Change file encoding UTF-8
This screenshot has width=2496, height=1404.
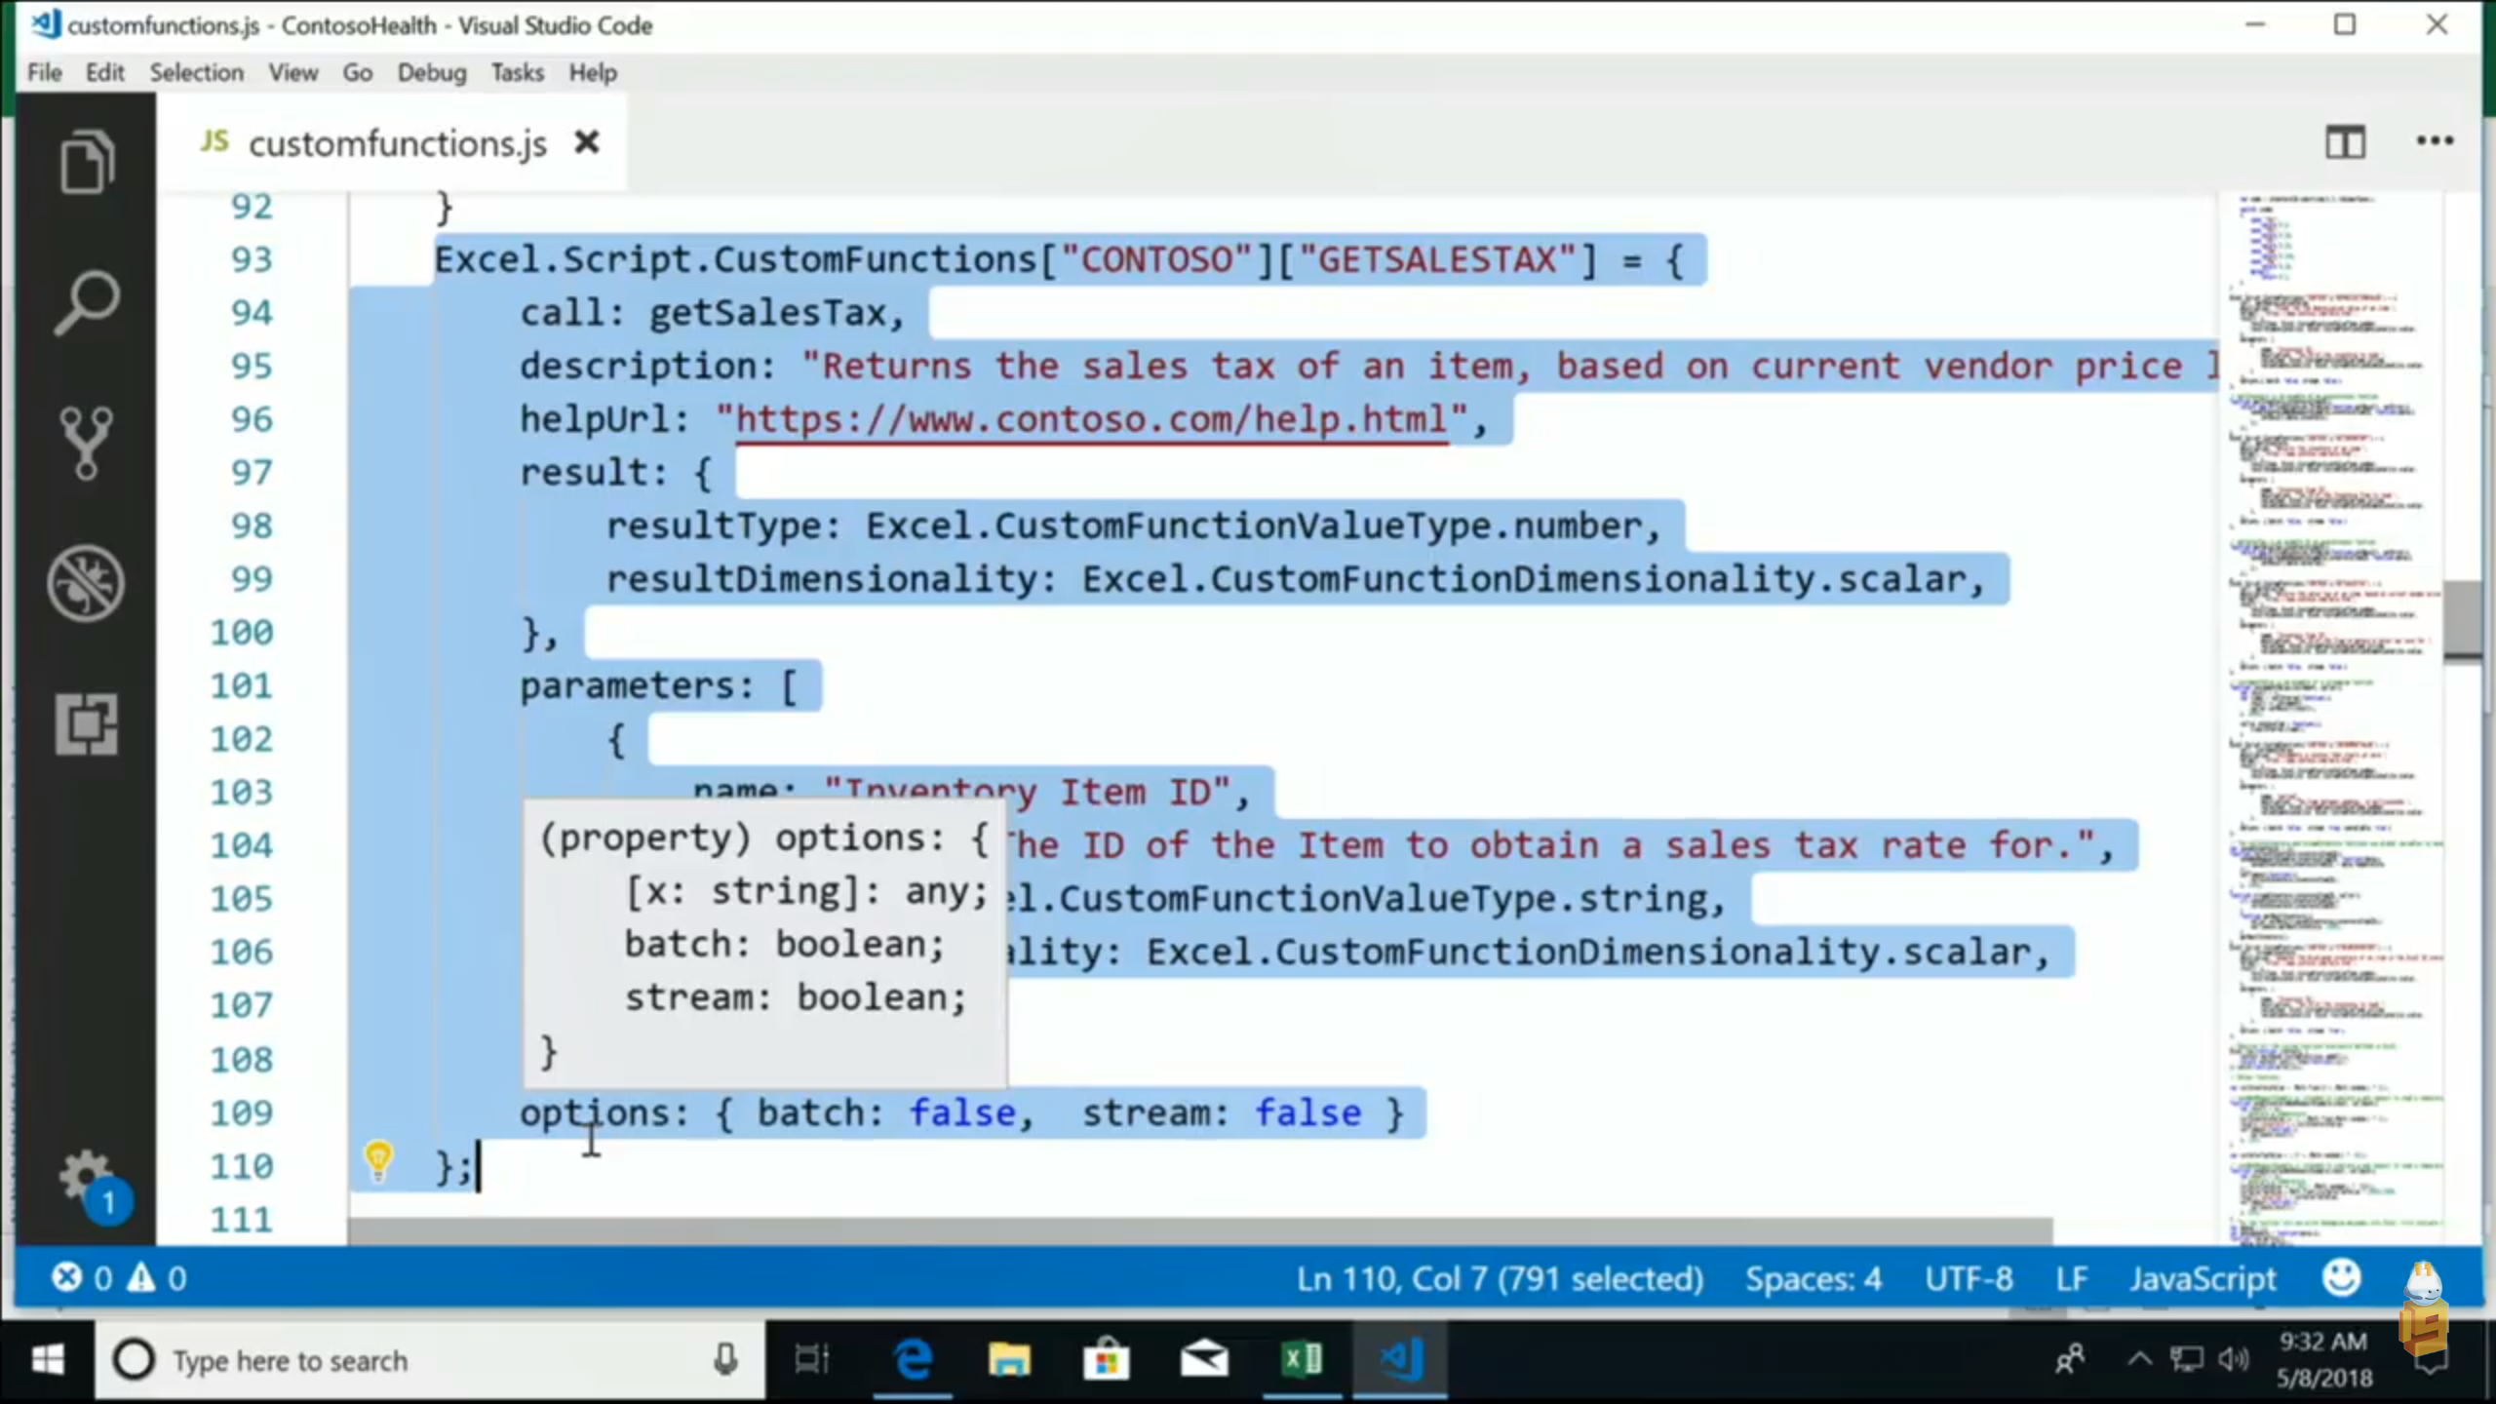click(x=1969, y=1278)
